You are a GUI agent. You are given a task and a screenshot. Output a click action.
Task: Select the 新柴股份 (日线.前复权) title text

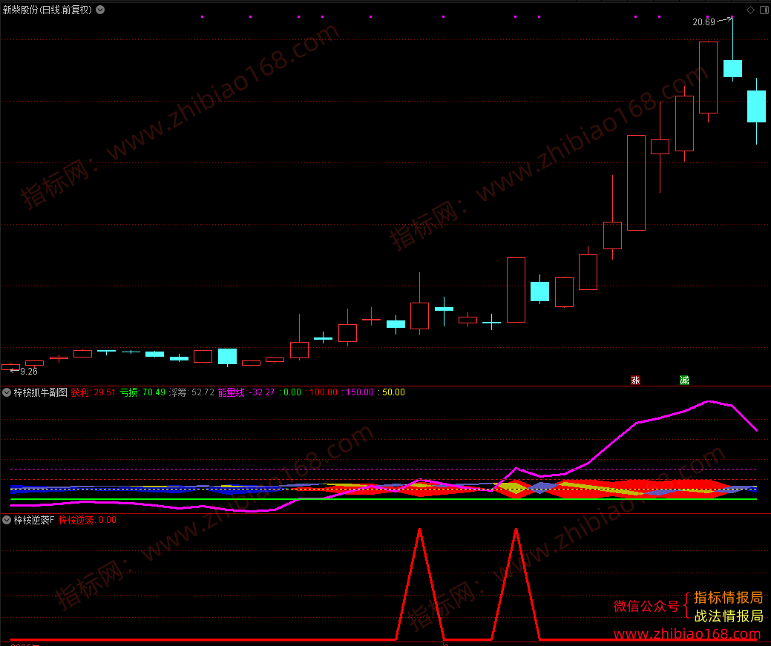coord(47,10)
